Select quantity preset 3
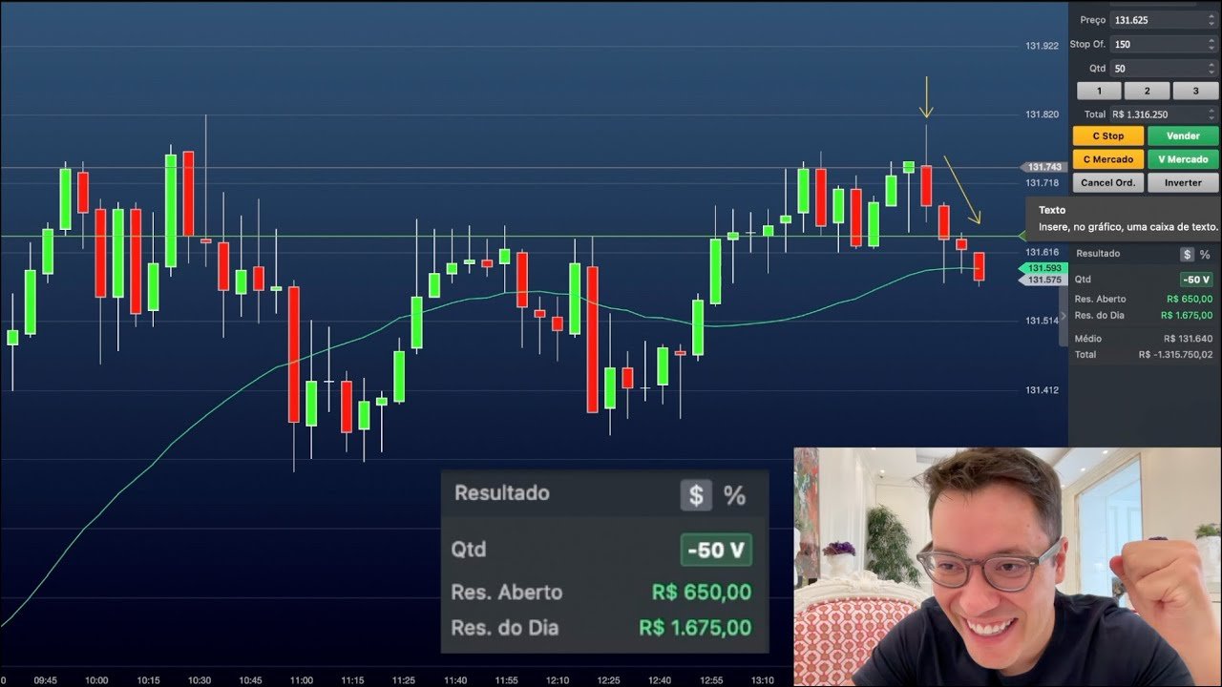 (x=1194, y=91)
